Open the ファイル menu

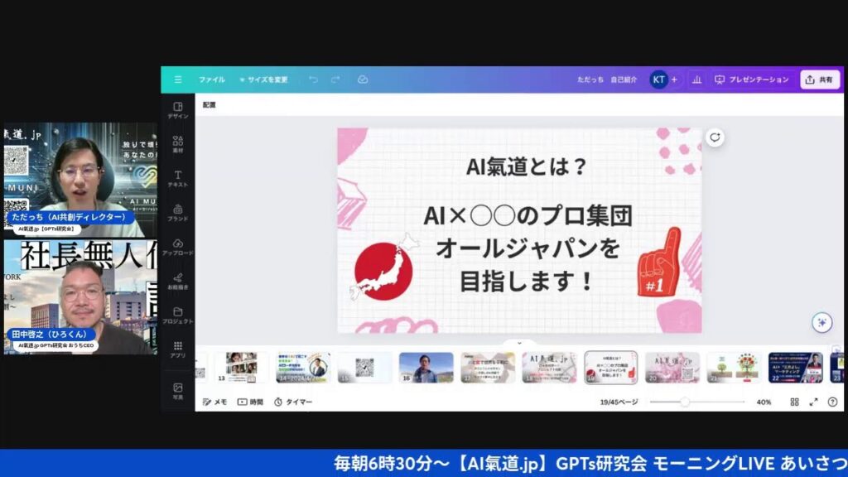[x=211, y=79]
